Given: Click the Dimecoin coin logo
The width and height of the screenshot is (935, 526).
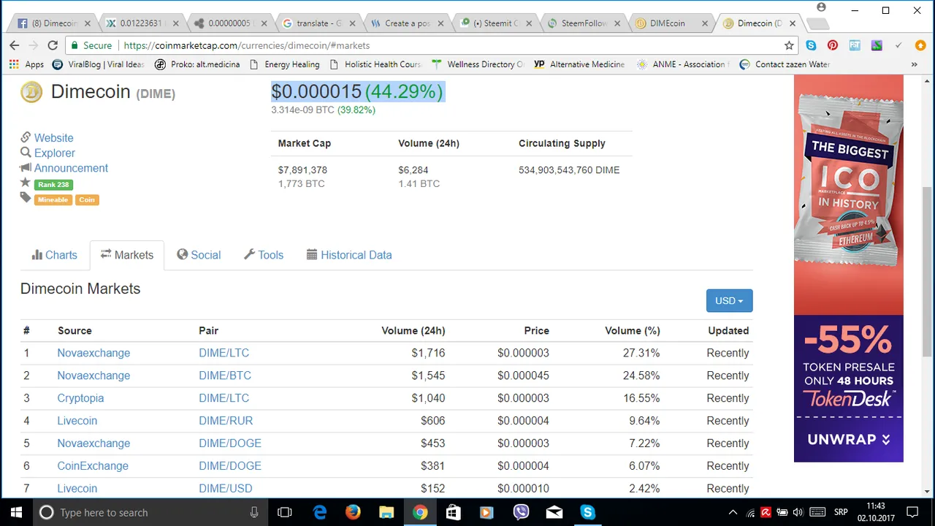Looking at the screenshot, I should (31, 92).
